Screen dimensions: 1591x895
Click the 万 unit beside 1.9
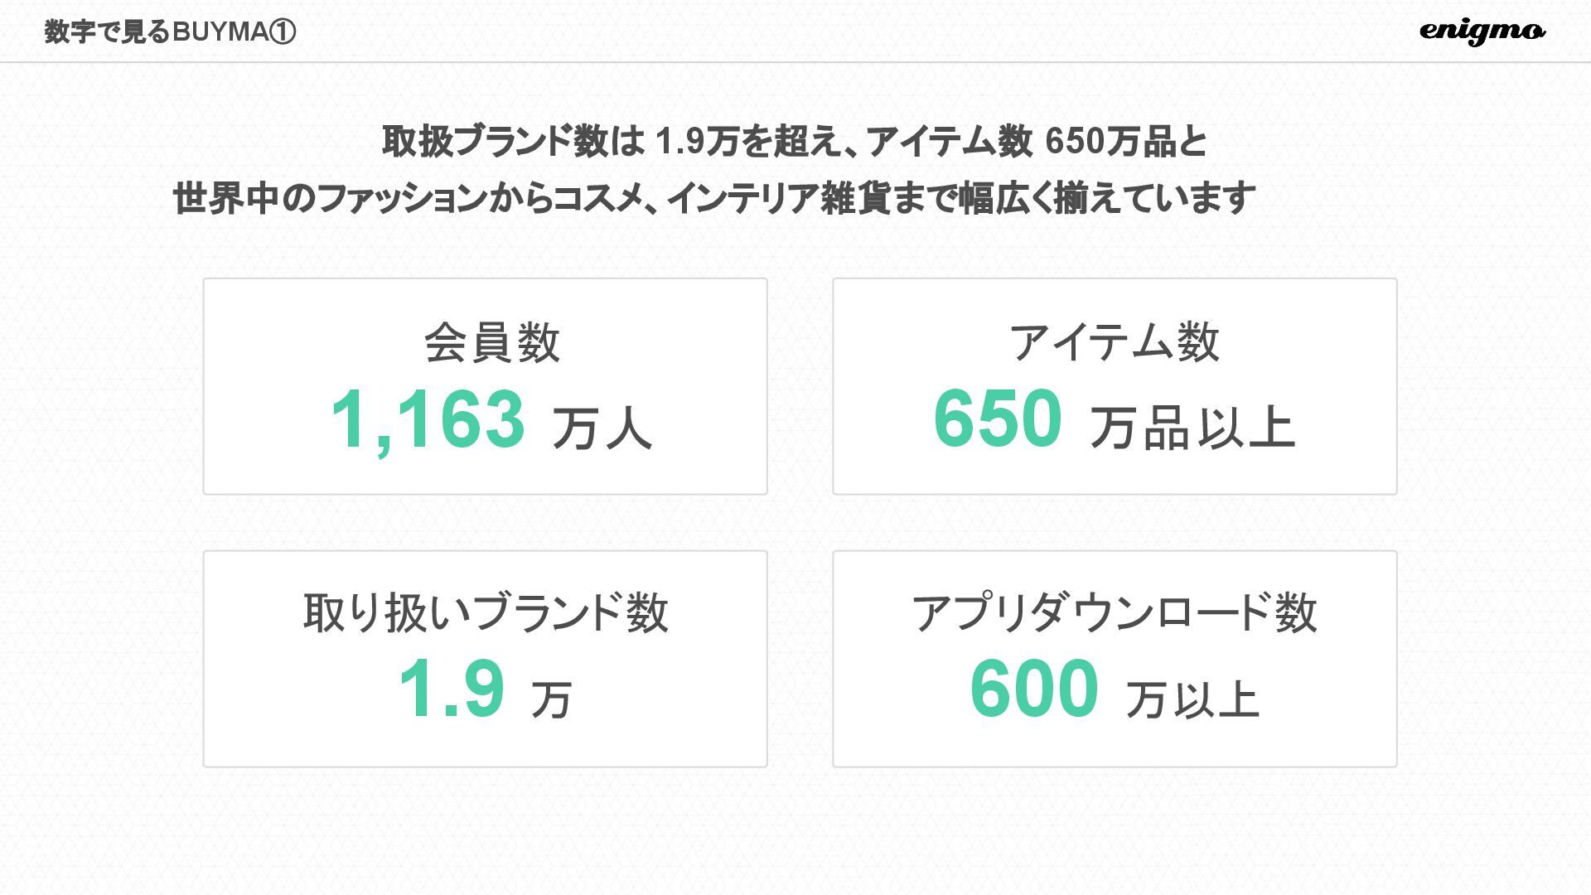[551, 699]
